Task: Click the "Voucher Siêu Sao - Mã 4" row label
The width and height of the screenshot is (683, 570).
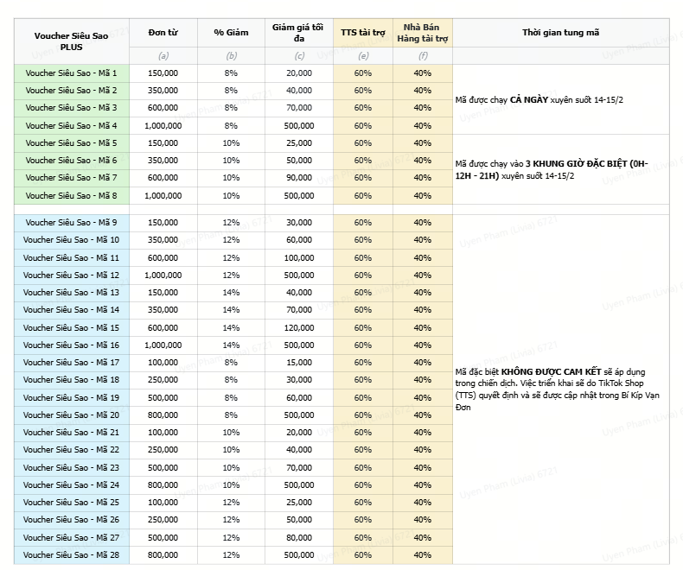Action: coord(71,125)
